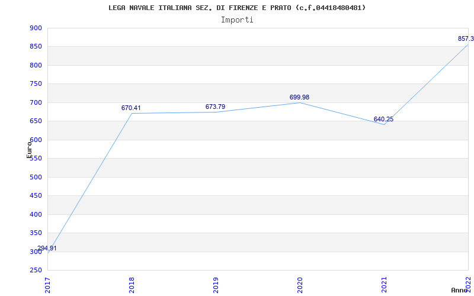This screenshot has width=474, height=296.
Task: Select the 640.25 data label
Action: [383, 120]
